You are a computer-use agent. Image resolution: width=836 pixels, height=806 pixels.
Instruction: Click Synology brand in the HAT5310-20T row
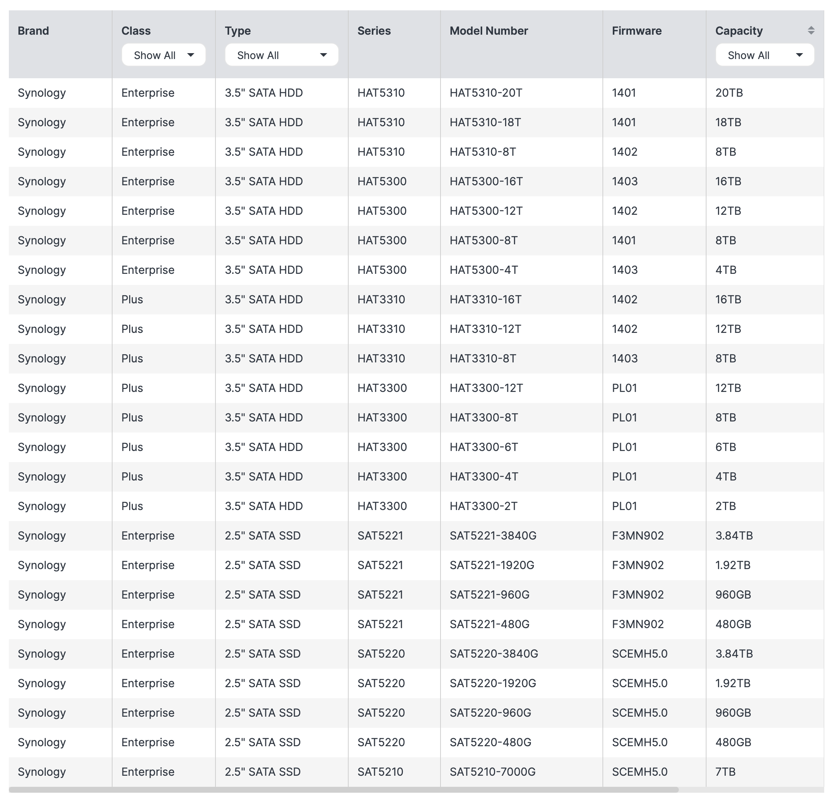(x=42, y=93)
